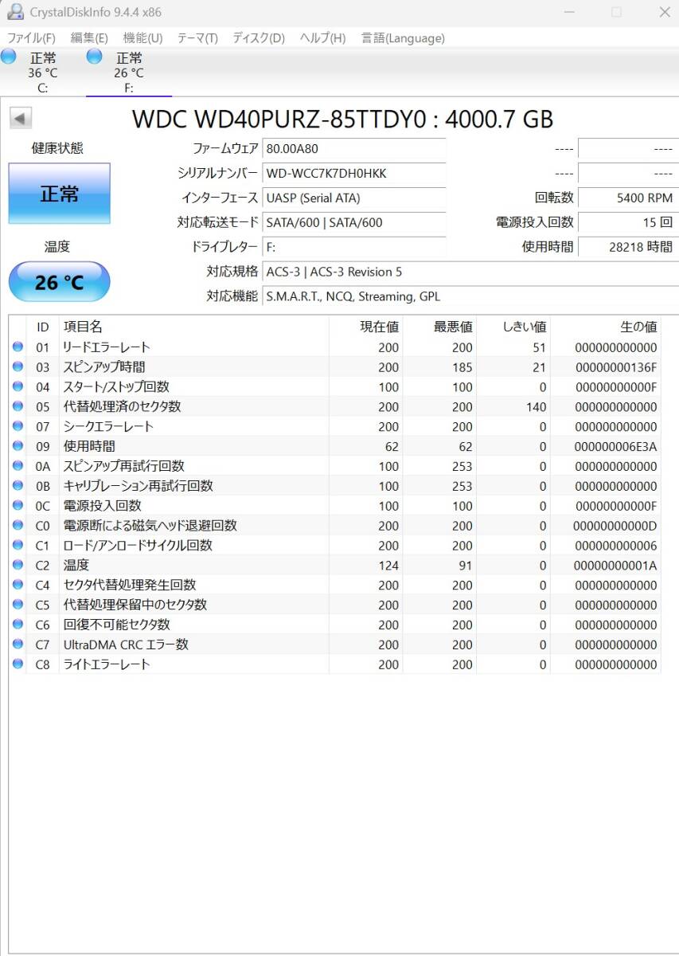Click threshold value 140 in 代替処理済のセクタ数 row
679x956 pixels.
coord(537,406)
